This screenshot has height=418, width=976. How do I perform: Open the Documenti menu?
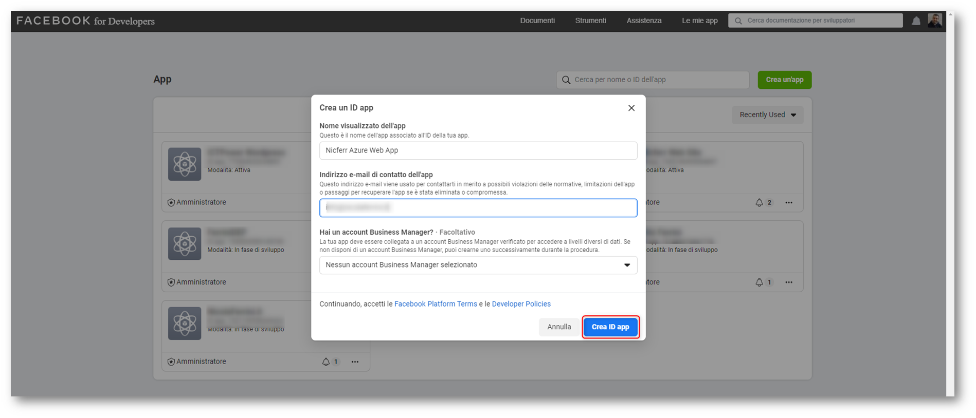coord(537,21)
